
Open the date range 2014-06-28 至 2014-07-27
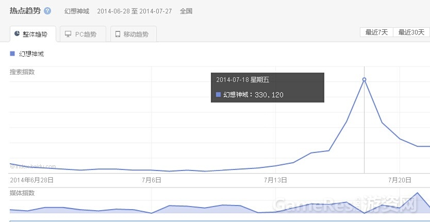[135, 11]
